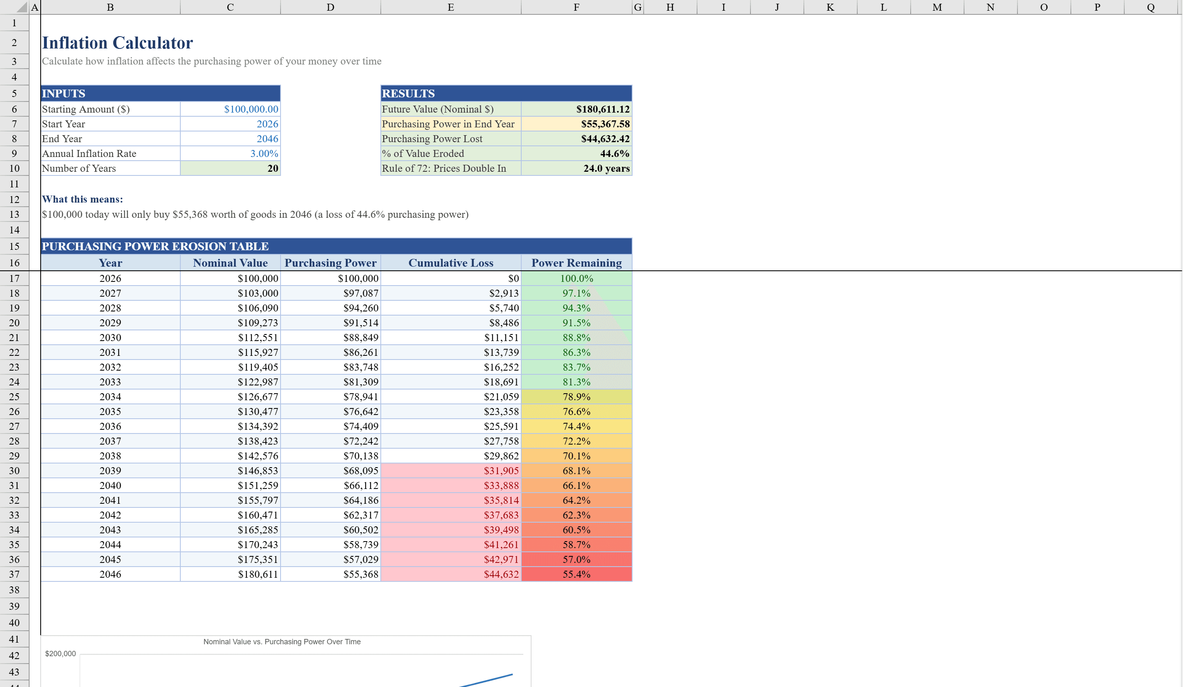The height and width of the screenshot is (687, 1183).
Task: Select the Number of Years cell showing 20
Action: click(230, 168)
